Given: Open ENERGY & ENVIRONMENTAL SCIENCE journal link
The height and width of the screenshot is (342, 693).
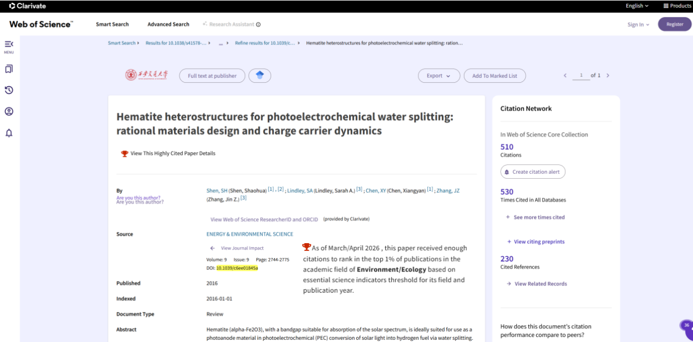Looking at the screenshot, I should (250, 234).
